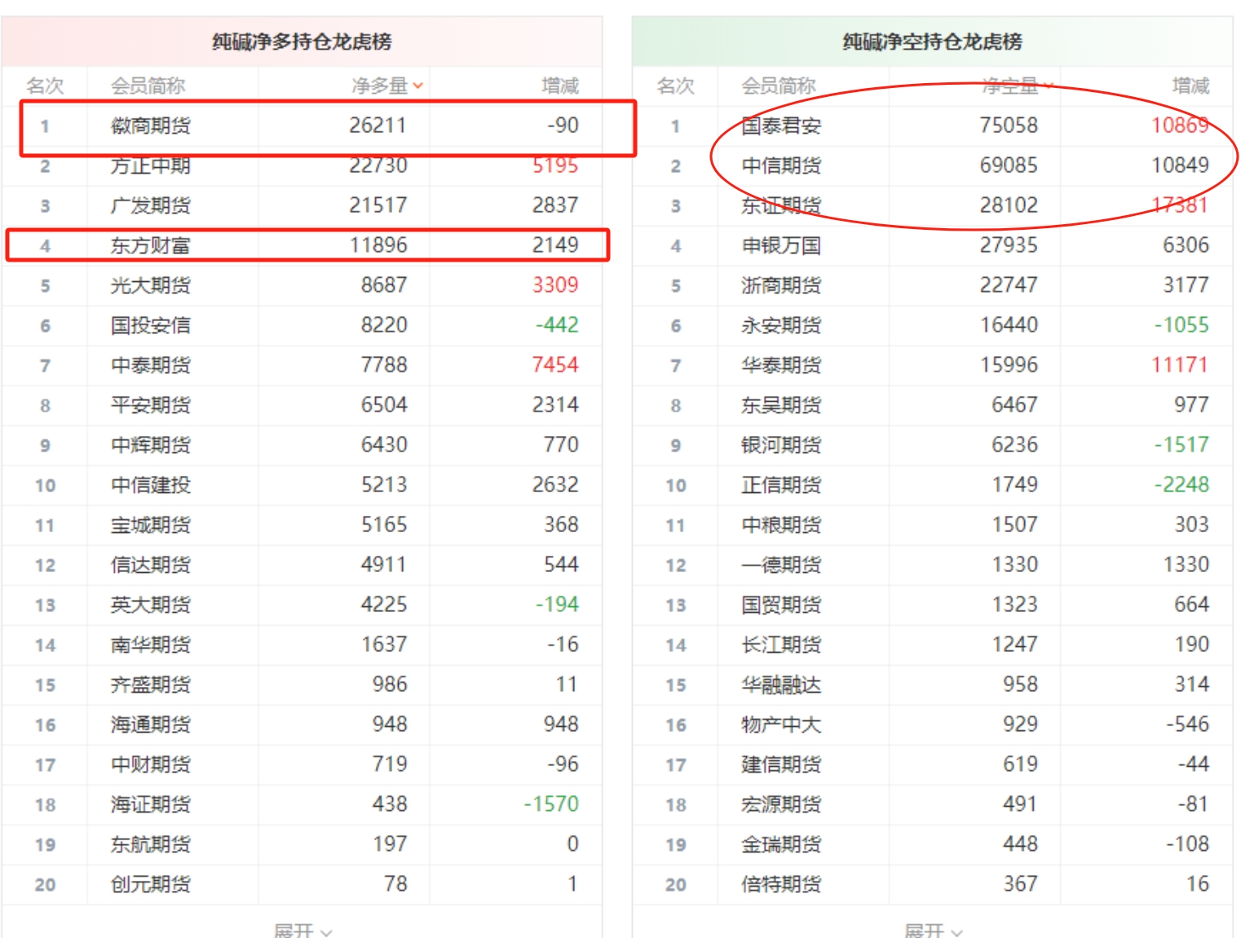This screenshot has width=1241, height=938.
Task: Click 物产中大 member name
Action: coord(781,724)
